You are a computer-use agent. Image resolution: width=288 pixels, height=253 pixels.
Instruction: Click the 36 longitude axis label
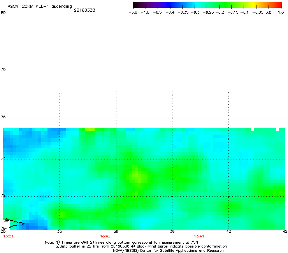click(116, 232)
